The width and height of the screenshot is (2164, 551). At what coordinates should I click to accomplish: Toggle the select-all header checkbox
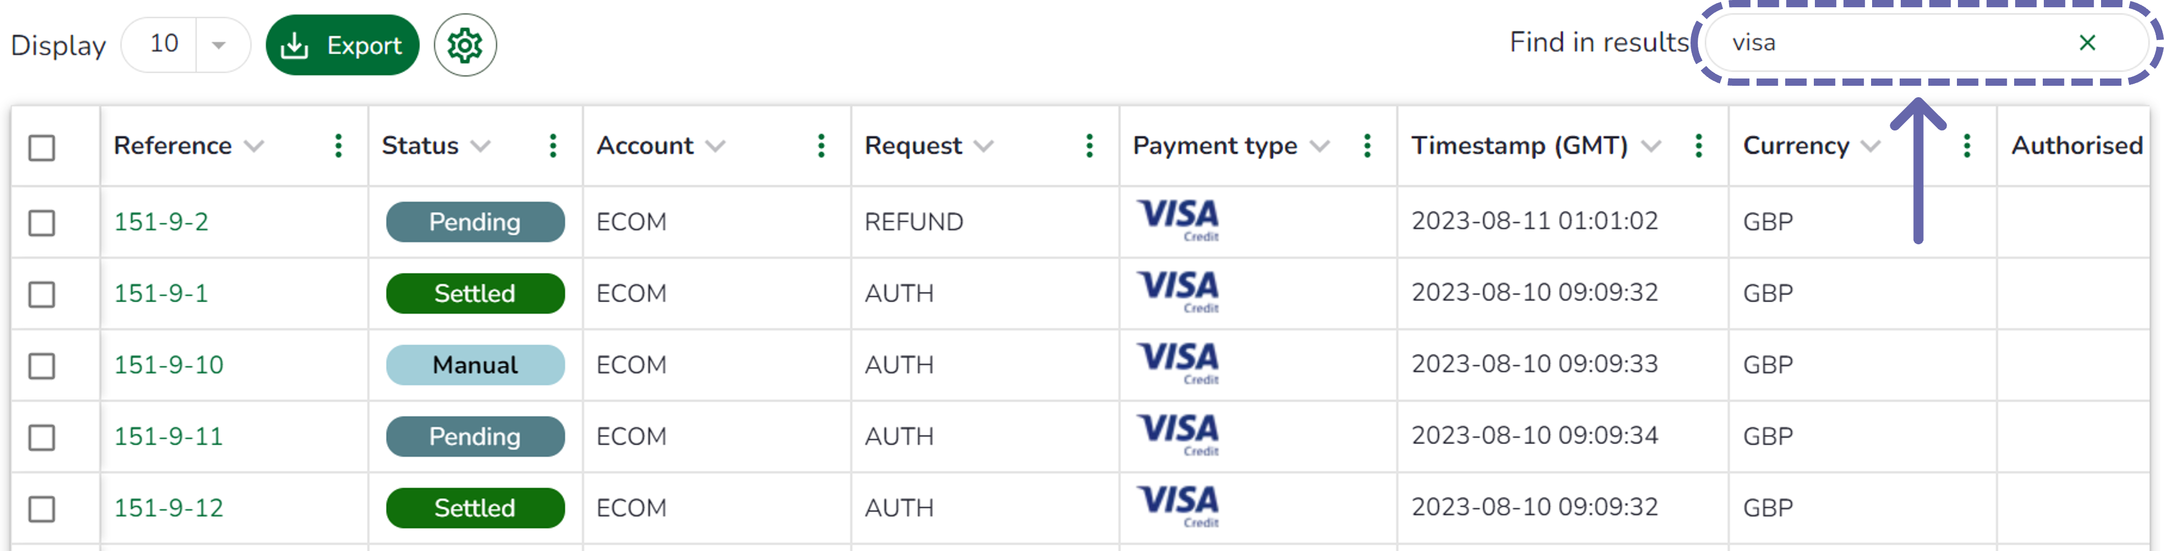tap(42, 148)
